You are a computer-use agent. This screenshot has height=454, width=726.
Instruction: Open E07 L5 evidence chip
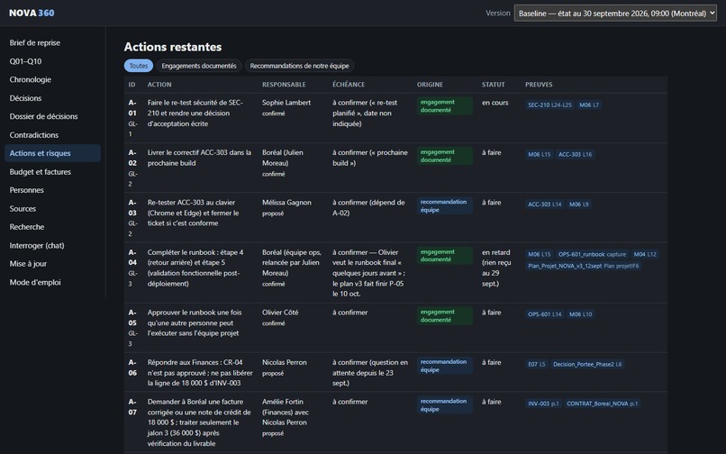tap(537, 365)
